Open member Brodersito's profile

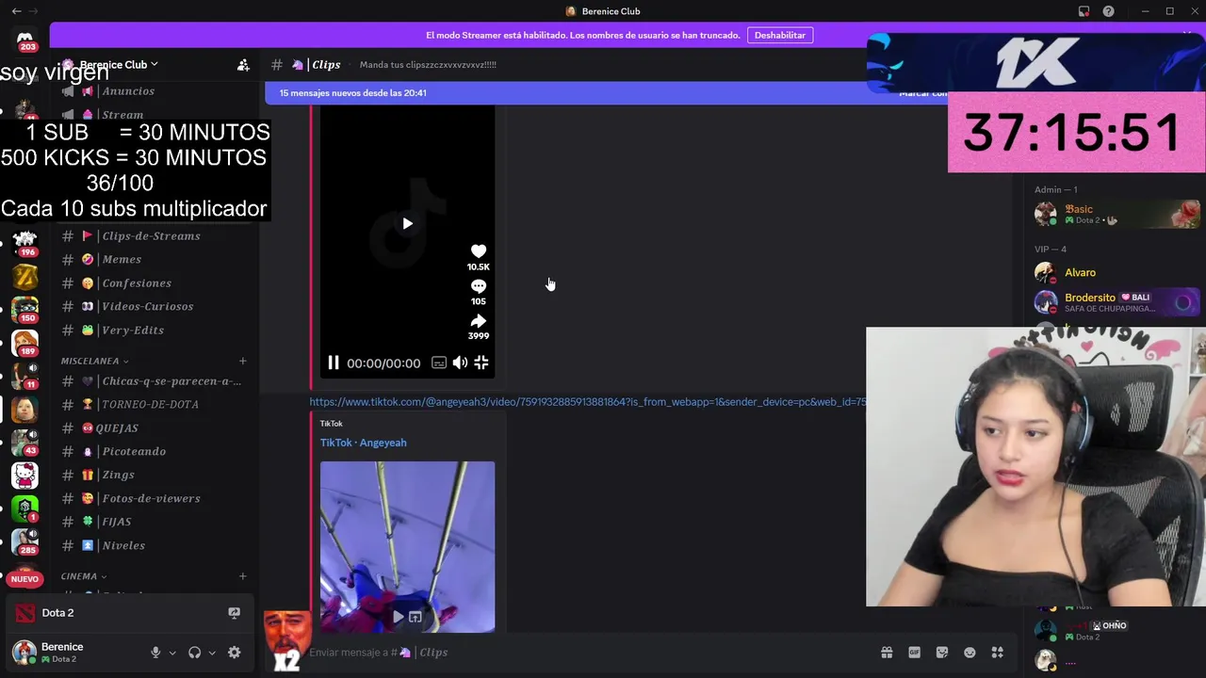(1116, 302)
